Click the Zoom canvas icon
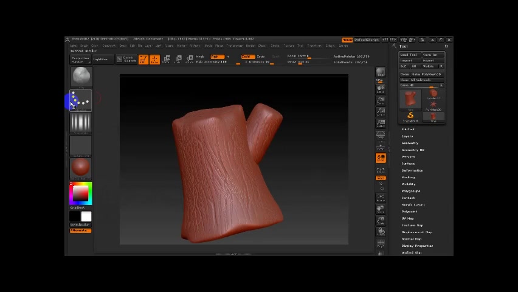 pyautogui.click(x=381, y=101)
